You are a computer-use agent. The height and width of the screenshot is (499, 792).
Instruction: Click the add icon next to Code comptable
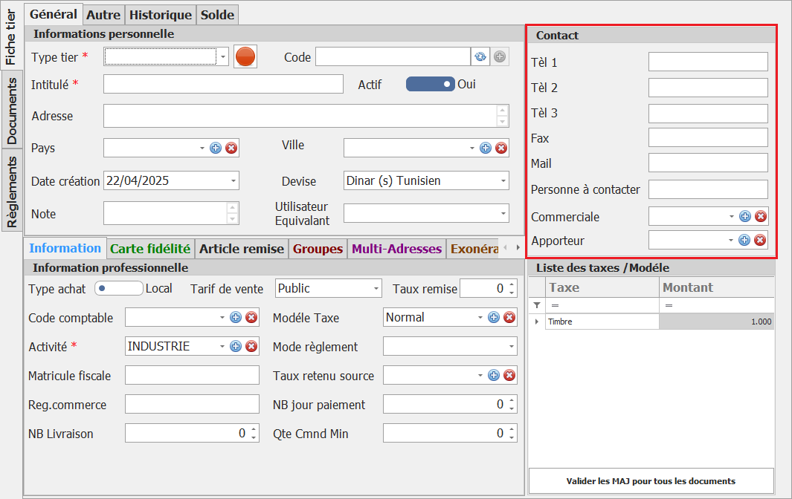click(236, 317)
